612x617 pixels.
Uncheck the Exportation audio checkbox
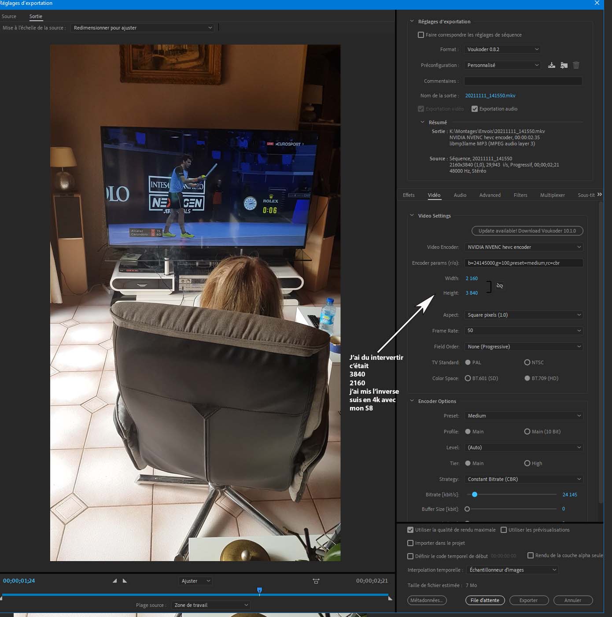pos(475,109)
